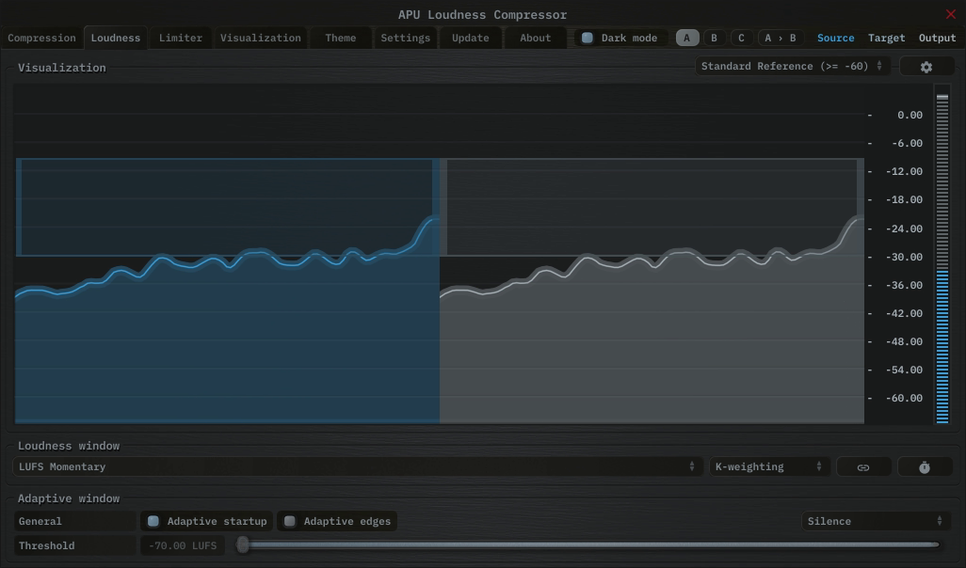966x568 pixels.
Task: Click the link icon in Loudness window
Action: [x=862, y=467]
